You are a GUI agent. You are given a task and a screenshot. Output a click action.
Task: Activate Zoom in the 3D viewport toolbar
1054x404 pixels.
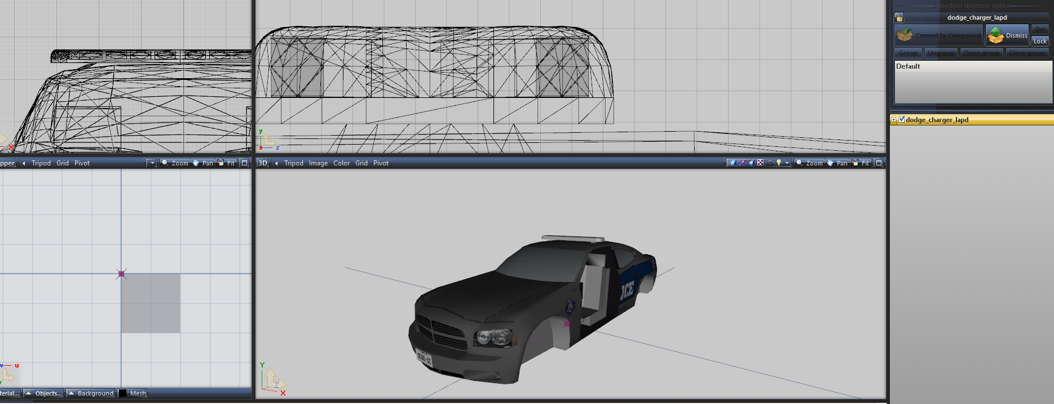[x=809, y=163]
